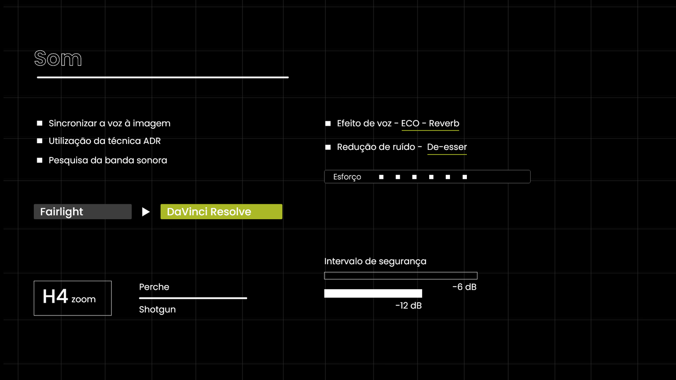Click the green DaVinci Resolve label
676x380 pixels.
click(221, 212)
